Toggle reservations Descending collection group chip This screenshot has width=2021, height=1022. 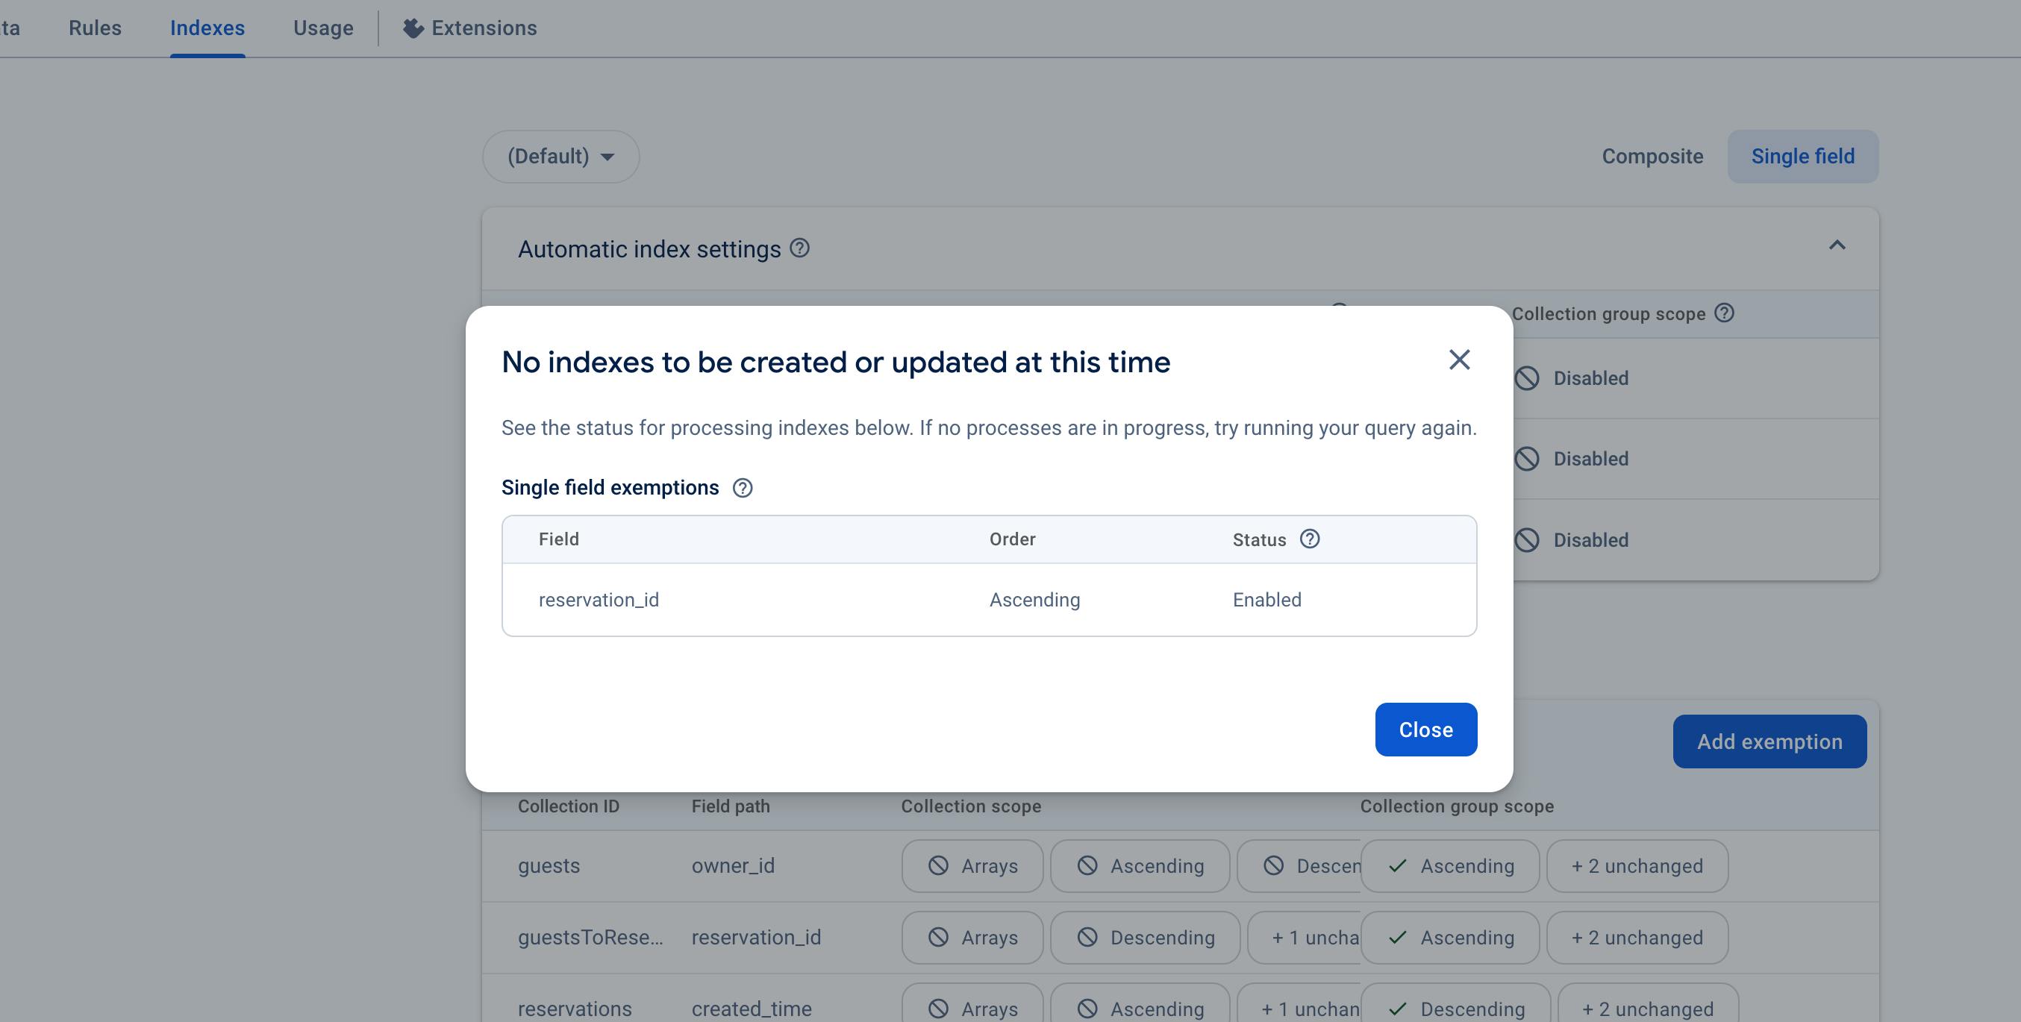click(x=1455, y=1008)
